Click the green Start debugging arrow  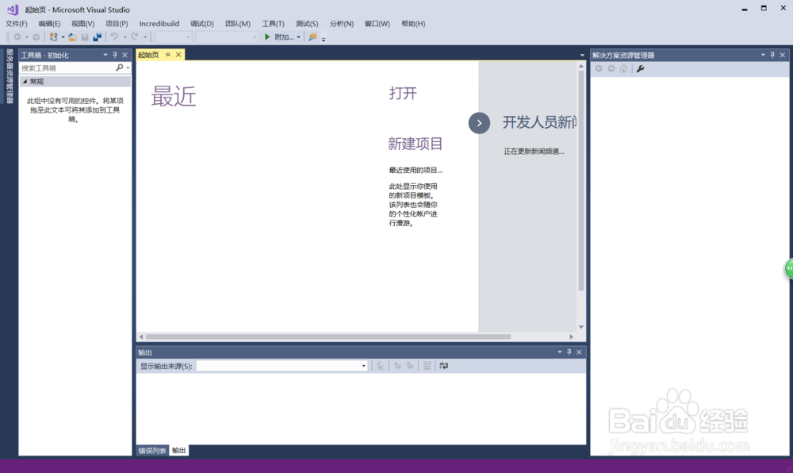click(267, 37)
